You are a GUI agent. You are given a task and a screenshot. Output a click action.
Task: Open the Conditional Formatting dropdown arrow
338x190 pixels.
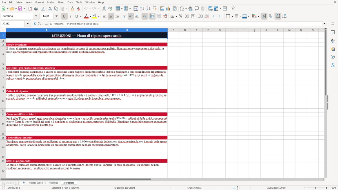[258, 16]
